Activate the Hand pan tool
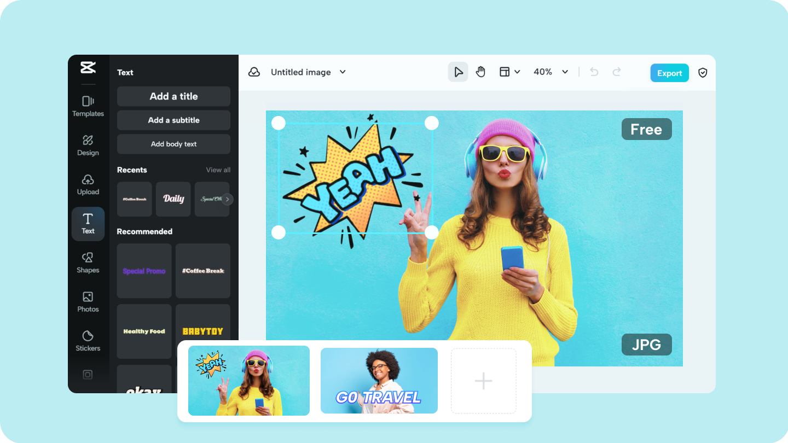 point(480,72)
